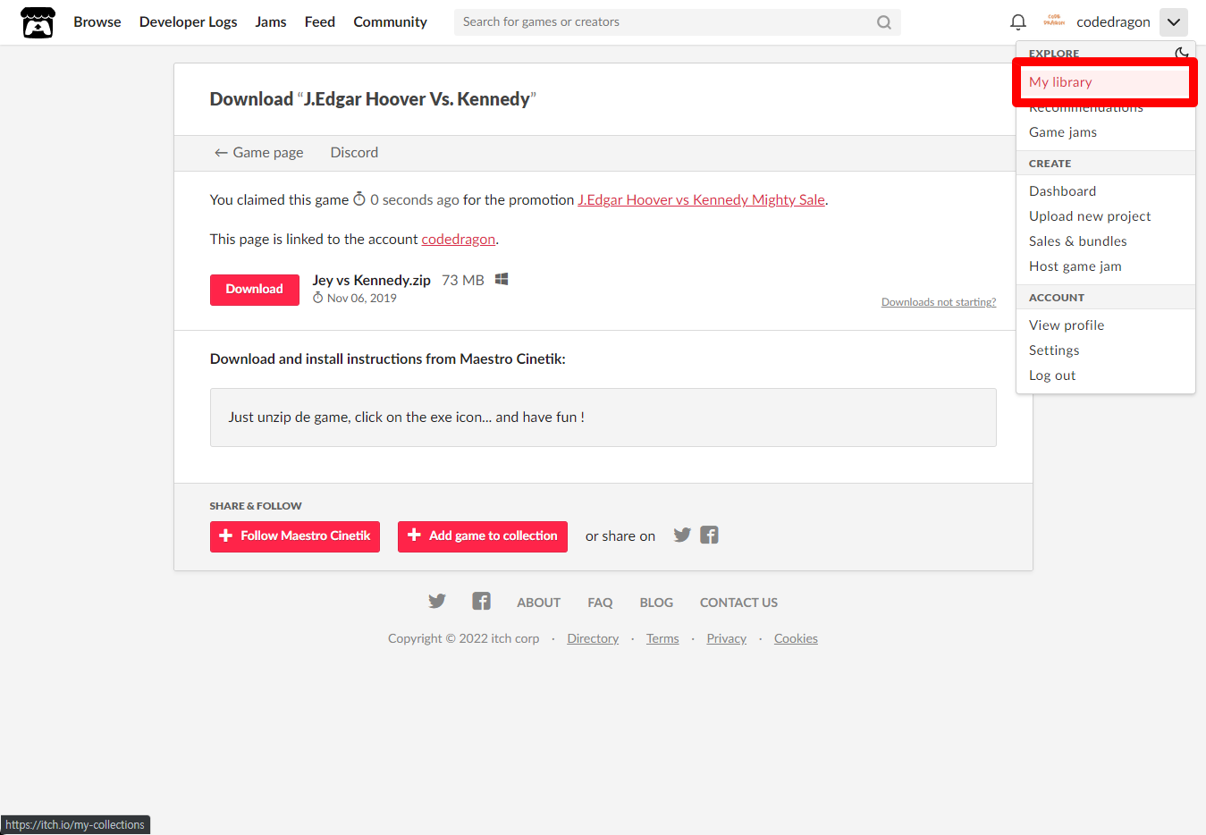Share on Twitter icon beside share text
The image size is (1206, 835).
click(682, 535)
